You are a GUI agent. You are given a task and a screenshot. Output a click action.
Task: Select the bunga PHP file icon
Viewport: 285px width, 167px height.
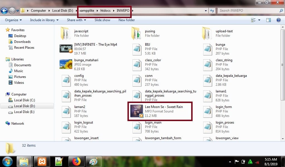tap(208, 50)
